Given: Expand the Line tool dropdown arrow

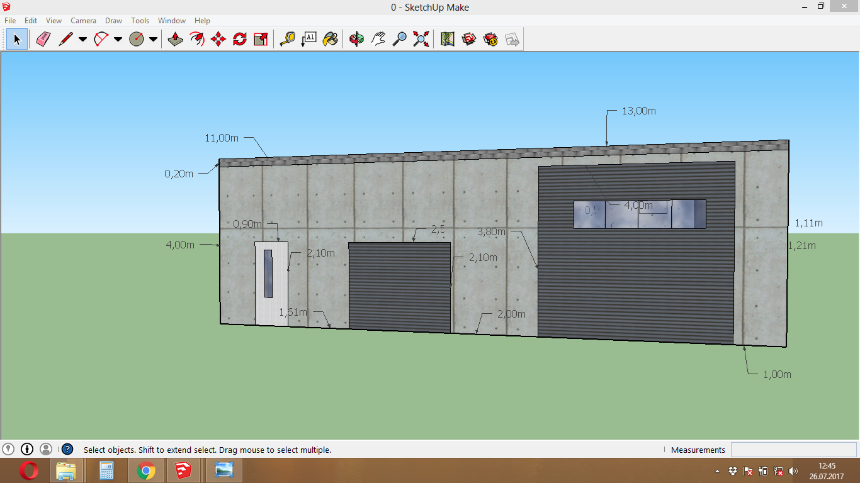Looking at the screenshot, I should click(x=82, y=40).
